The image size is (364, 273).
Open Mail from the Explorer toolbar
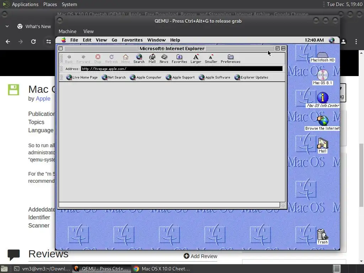(x=152, y=59)
